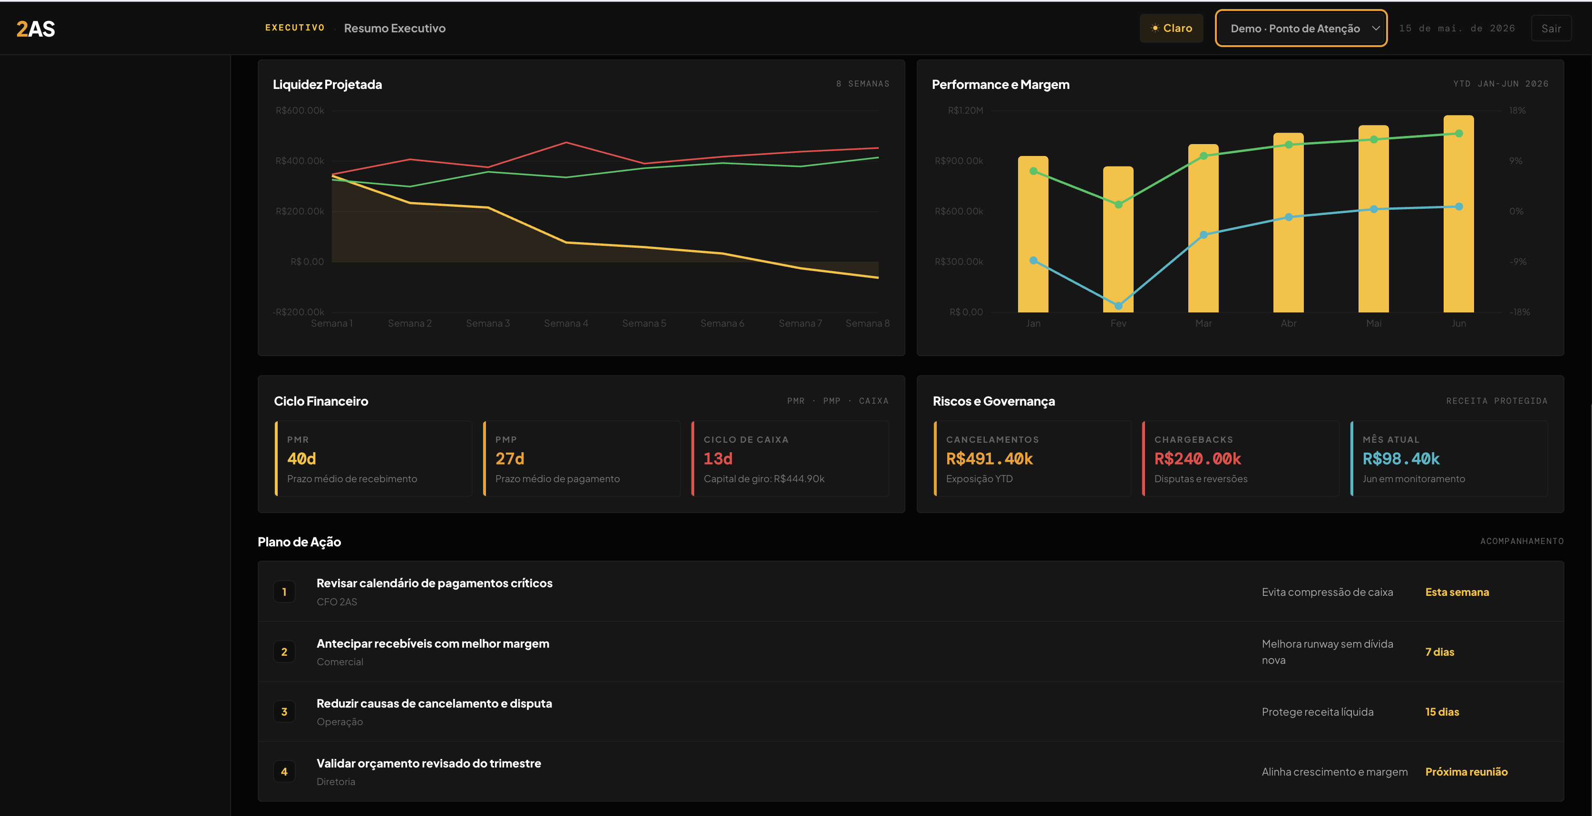
Task: Open the PMR 40d card
Action: (x=373, y=459)
